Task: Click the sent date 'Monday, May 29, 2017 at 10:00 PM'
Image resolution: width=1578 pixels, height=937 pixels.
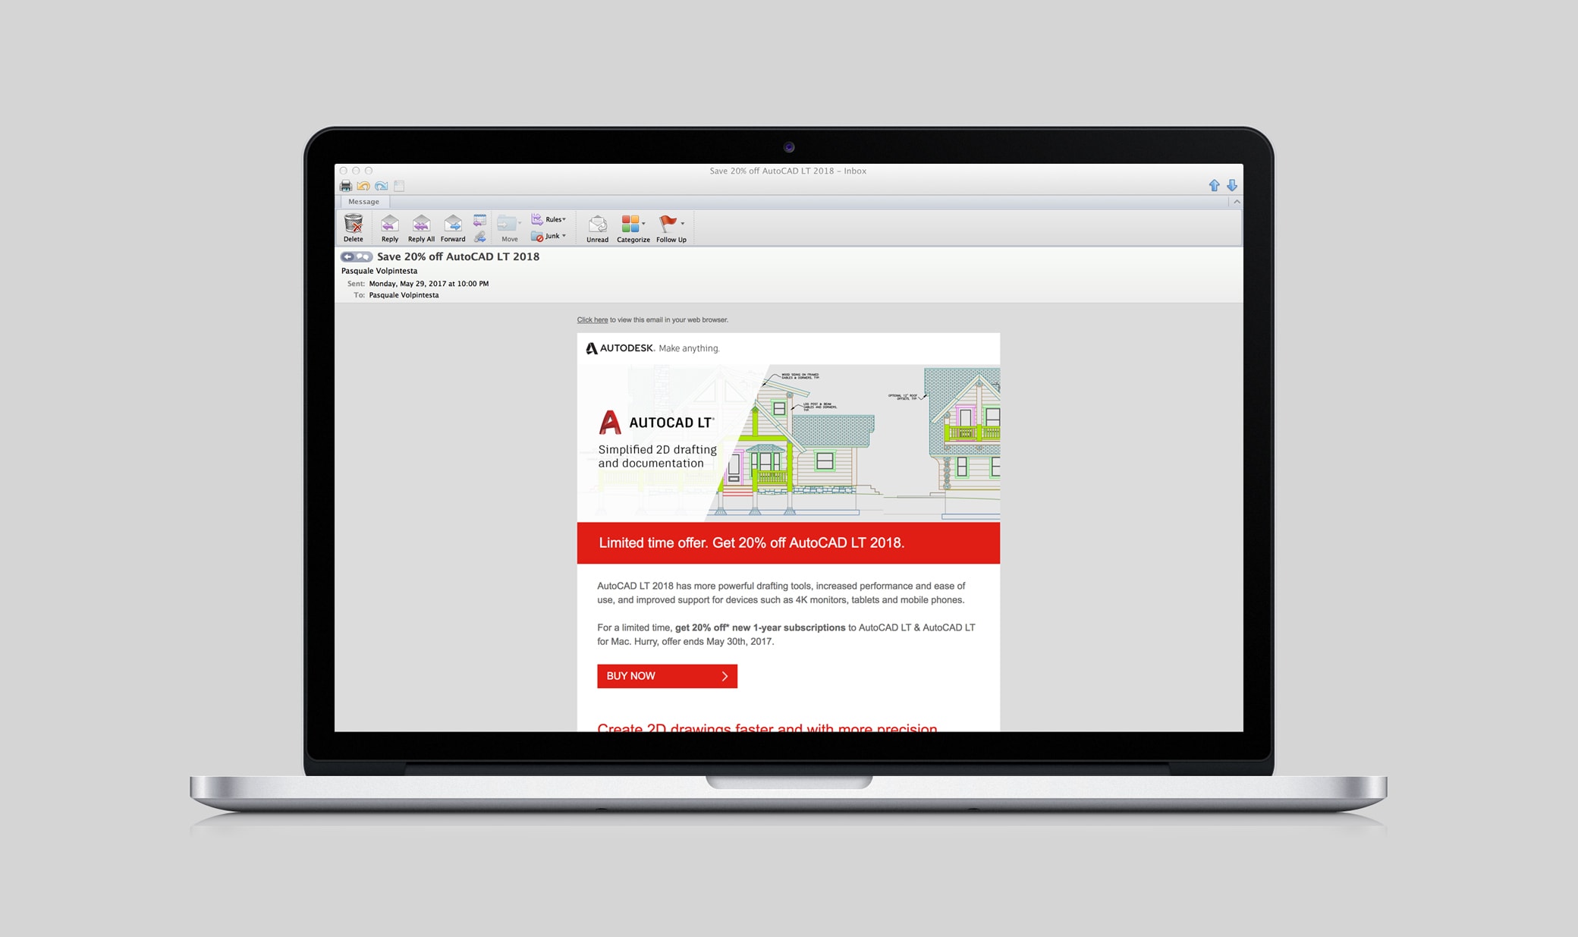Action: (429, 284)
